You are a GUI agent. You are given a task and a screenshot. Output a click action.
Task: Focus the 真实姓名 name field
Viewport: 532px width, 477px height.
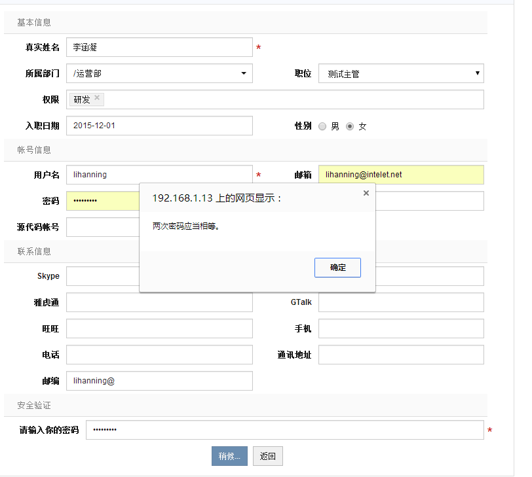point(159,47)
